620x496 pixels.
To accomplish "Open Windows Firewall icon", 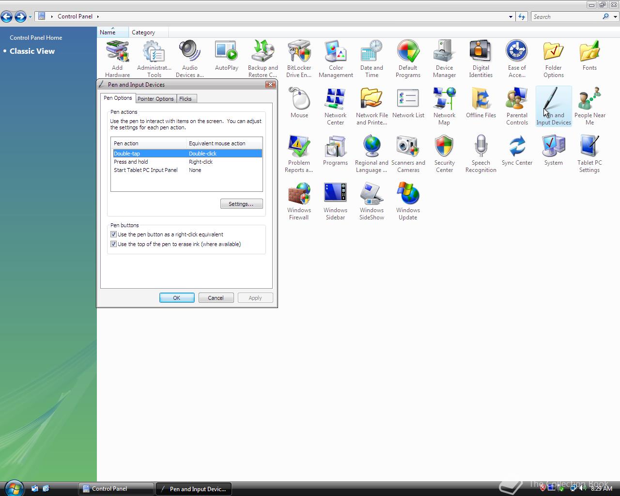I will coord(299,201).
